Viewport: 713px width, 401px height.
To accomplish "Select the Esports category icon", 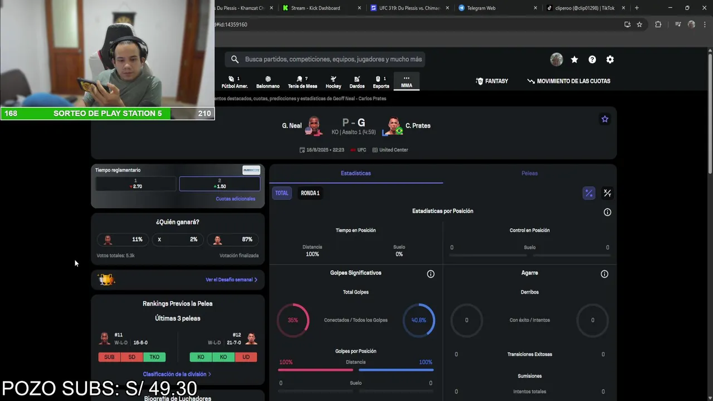I will (x=381, y=82).
